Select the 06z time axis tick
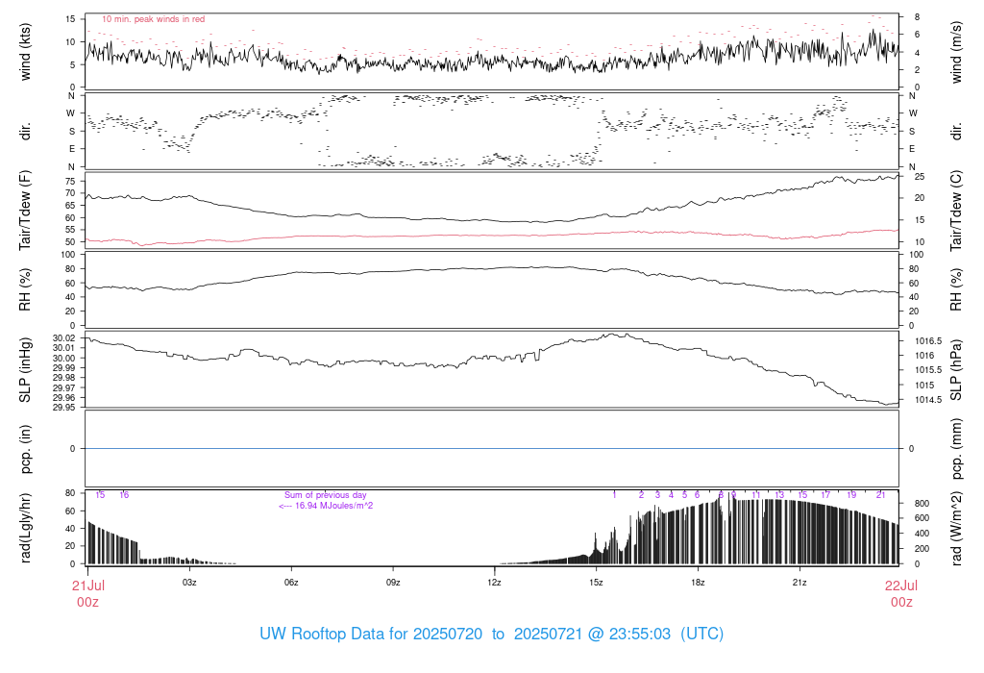Image resolution: width=984 pixels, height=673 pixels. tap(291, 583)
